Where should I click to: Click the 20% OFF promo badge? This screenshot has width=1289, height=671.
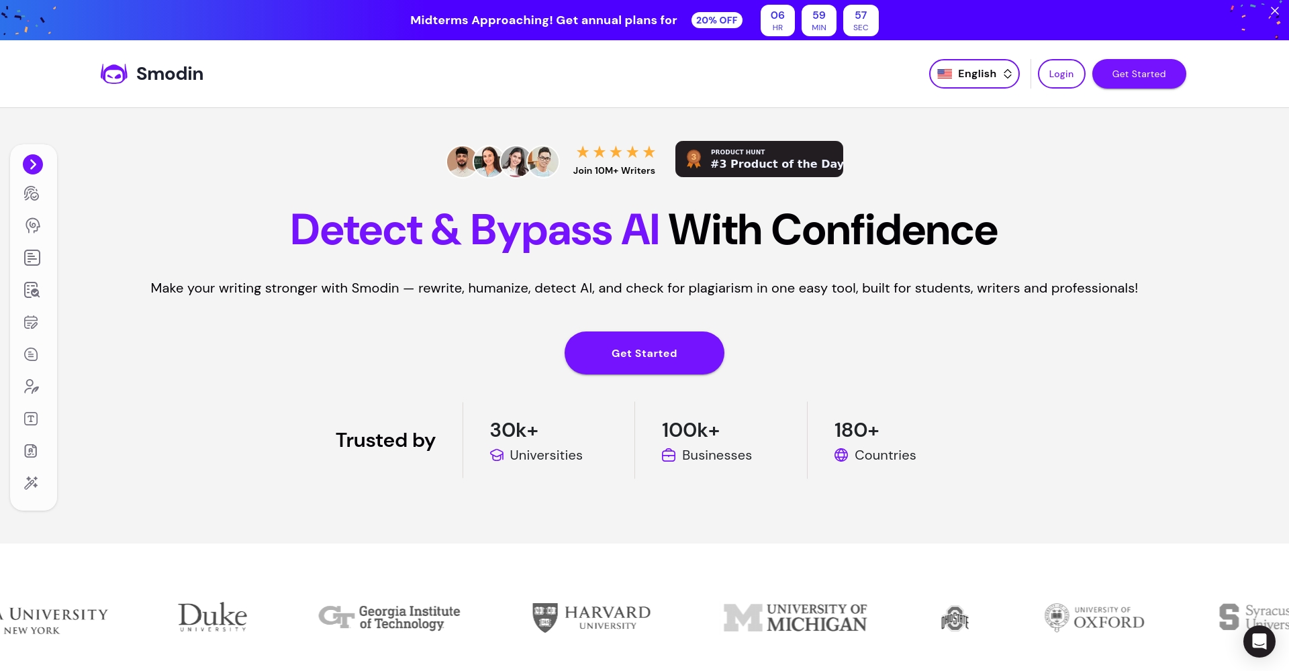point(716,20)
